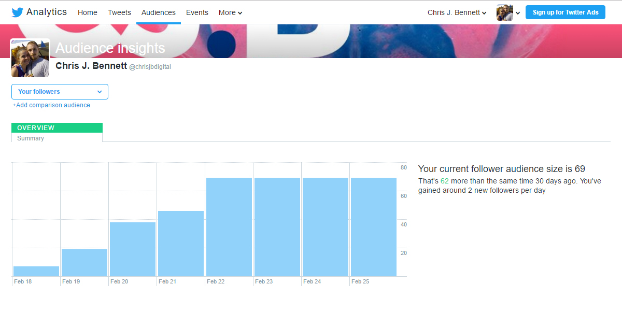
Task: Click the Twitter bird logo
Action: [18, 12]
